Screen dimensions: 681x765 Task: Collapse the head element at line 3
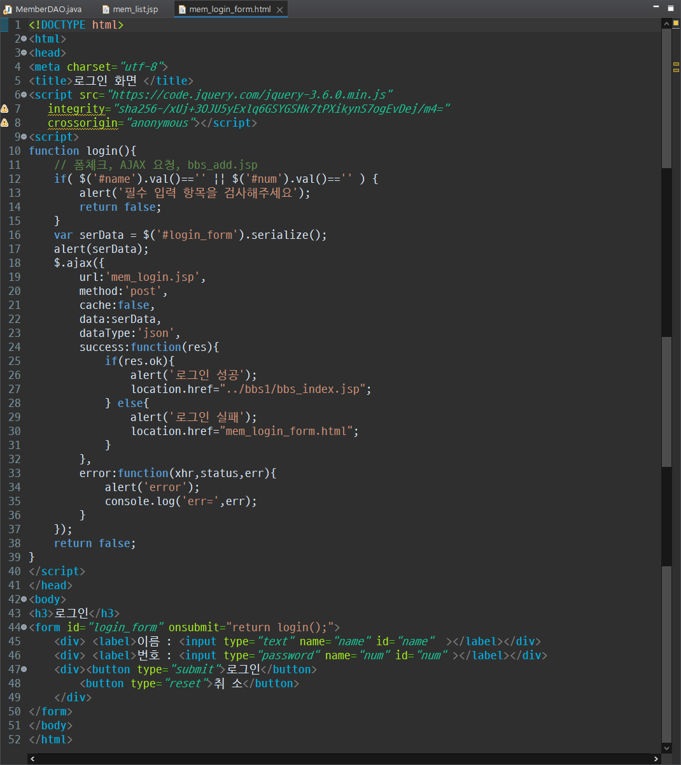[x=24, y=53]
